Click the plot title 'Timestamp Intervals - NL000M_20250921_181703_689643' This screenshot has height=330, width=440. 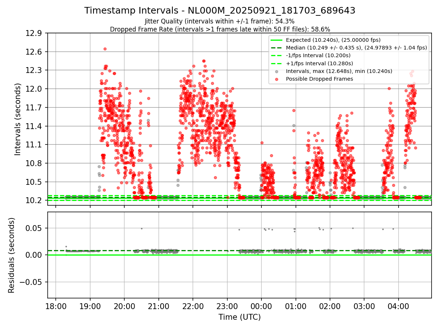220,11
